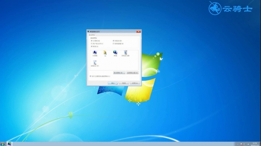Screen dimensions: 261x146
Task: Select the Recycle Bin empty (回收站空) icon
Action: pyautogui.click(x=95, y=63)
